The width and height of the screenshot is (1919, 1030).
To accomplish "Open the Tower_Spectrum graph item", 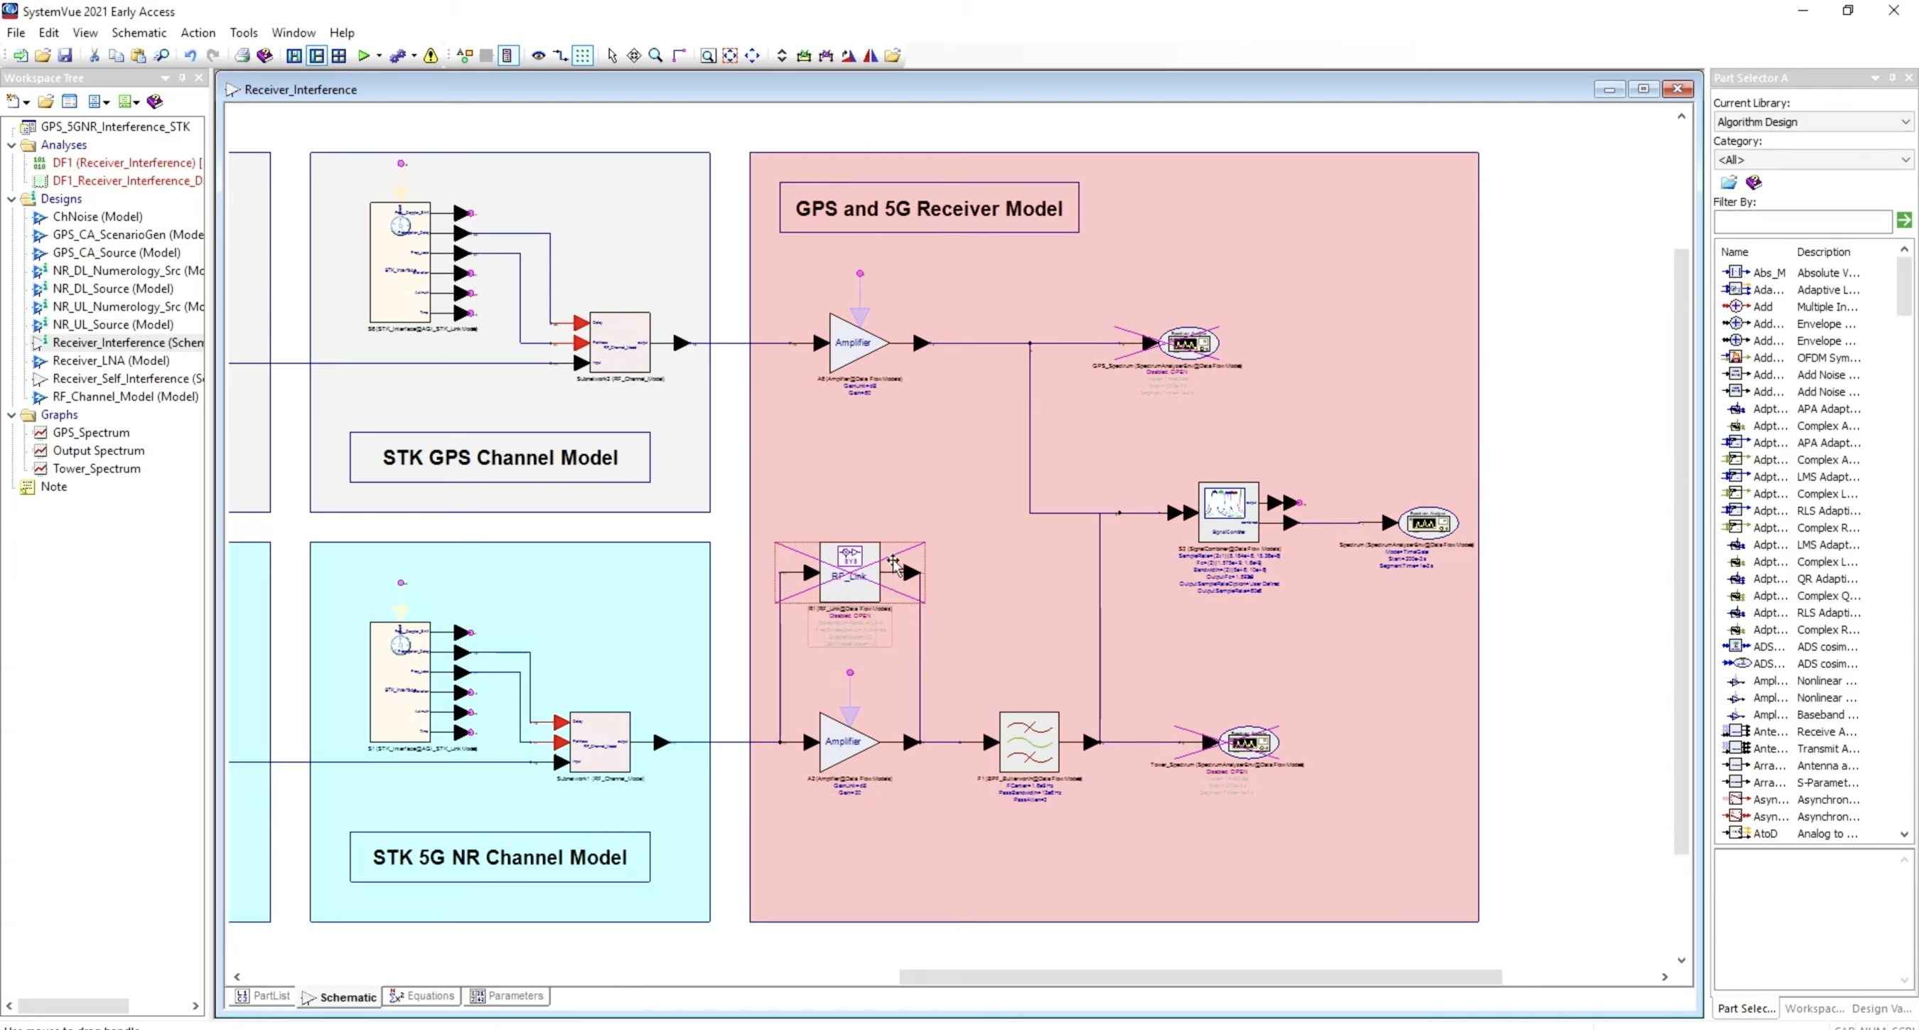I will pyautogui.click(x=96, y=468).
